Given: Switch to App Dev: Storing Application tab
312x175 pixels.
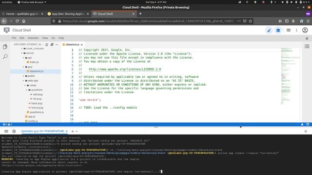Looking at the screenshot, I should [68, 14].
